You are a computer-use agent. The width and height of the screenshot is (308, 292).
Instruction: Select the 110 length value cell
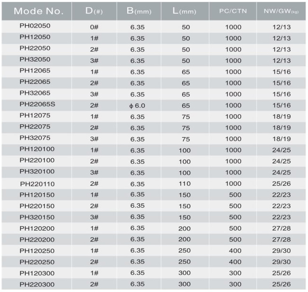[185, 183]
